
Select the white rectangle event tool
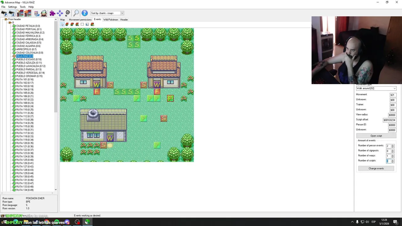[x=82, y=24]
